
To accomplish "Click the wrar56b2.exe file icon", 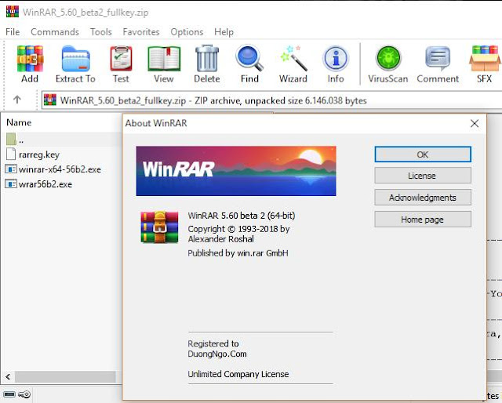I will pyautogui.click(x=11, y=183).
